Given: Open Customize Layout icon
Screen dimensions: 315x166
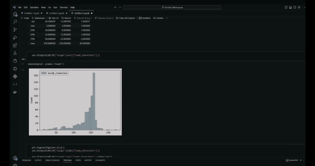Looking at the screenshot, I should click(299, 8).
